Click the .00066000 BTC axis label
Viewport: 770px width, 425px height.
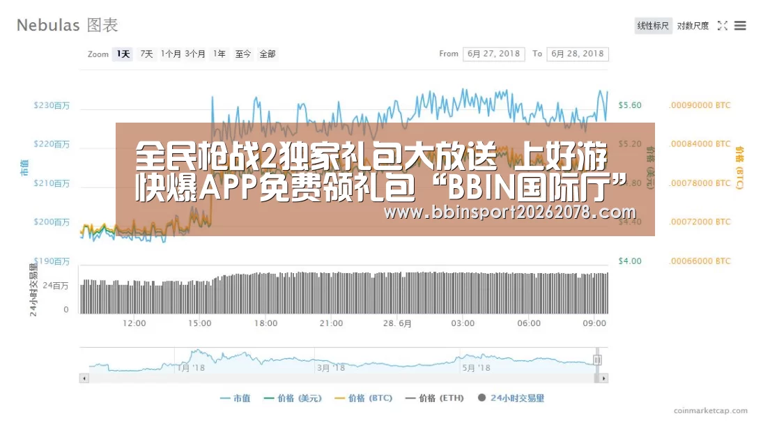pos(700,261)
